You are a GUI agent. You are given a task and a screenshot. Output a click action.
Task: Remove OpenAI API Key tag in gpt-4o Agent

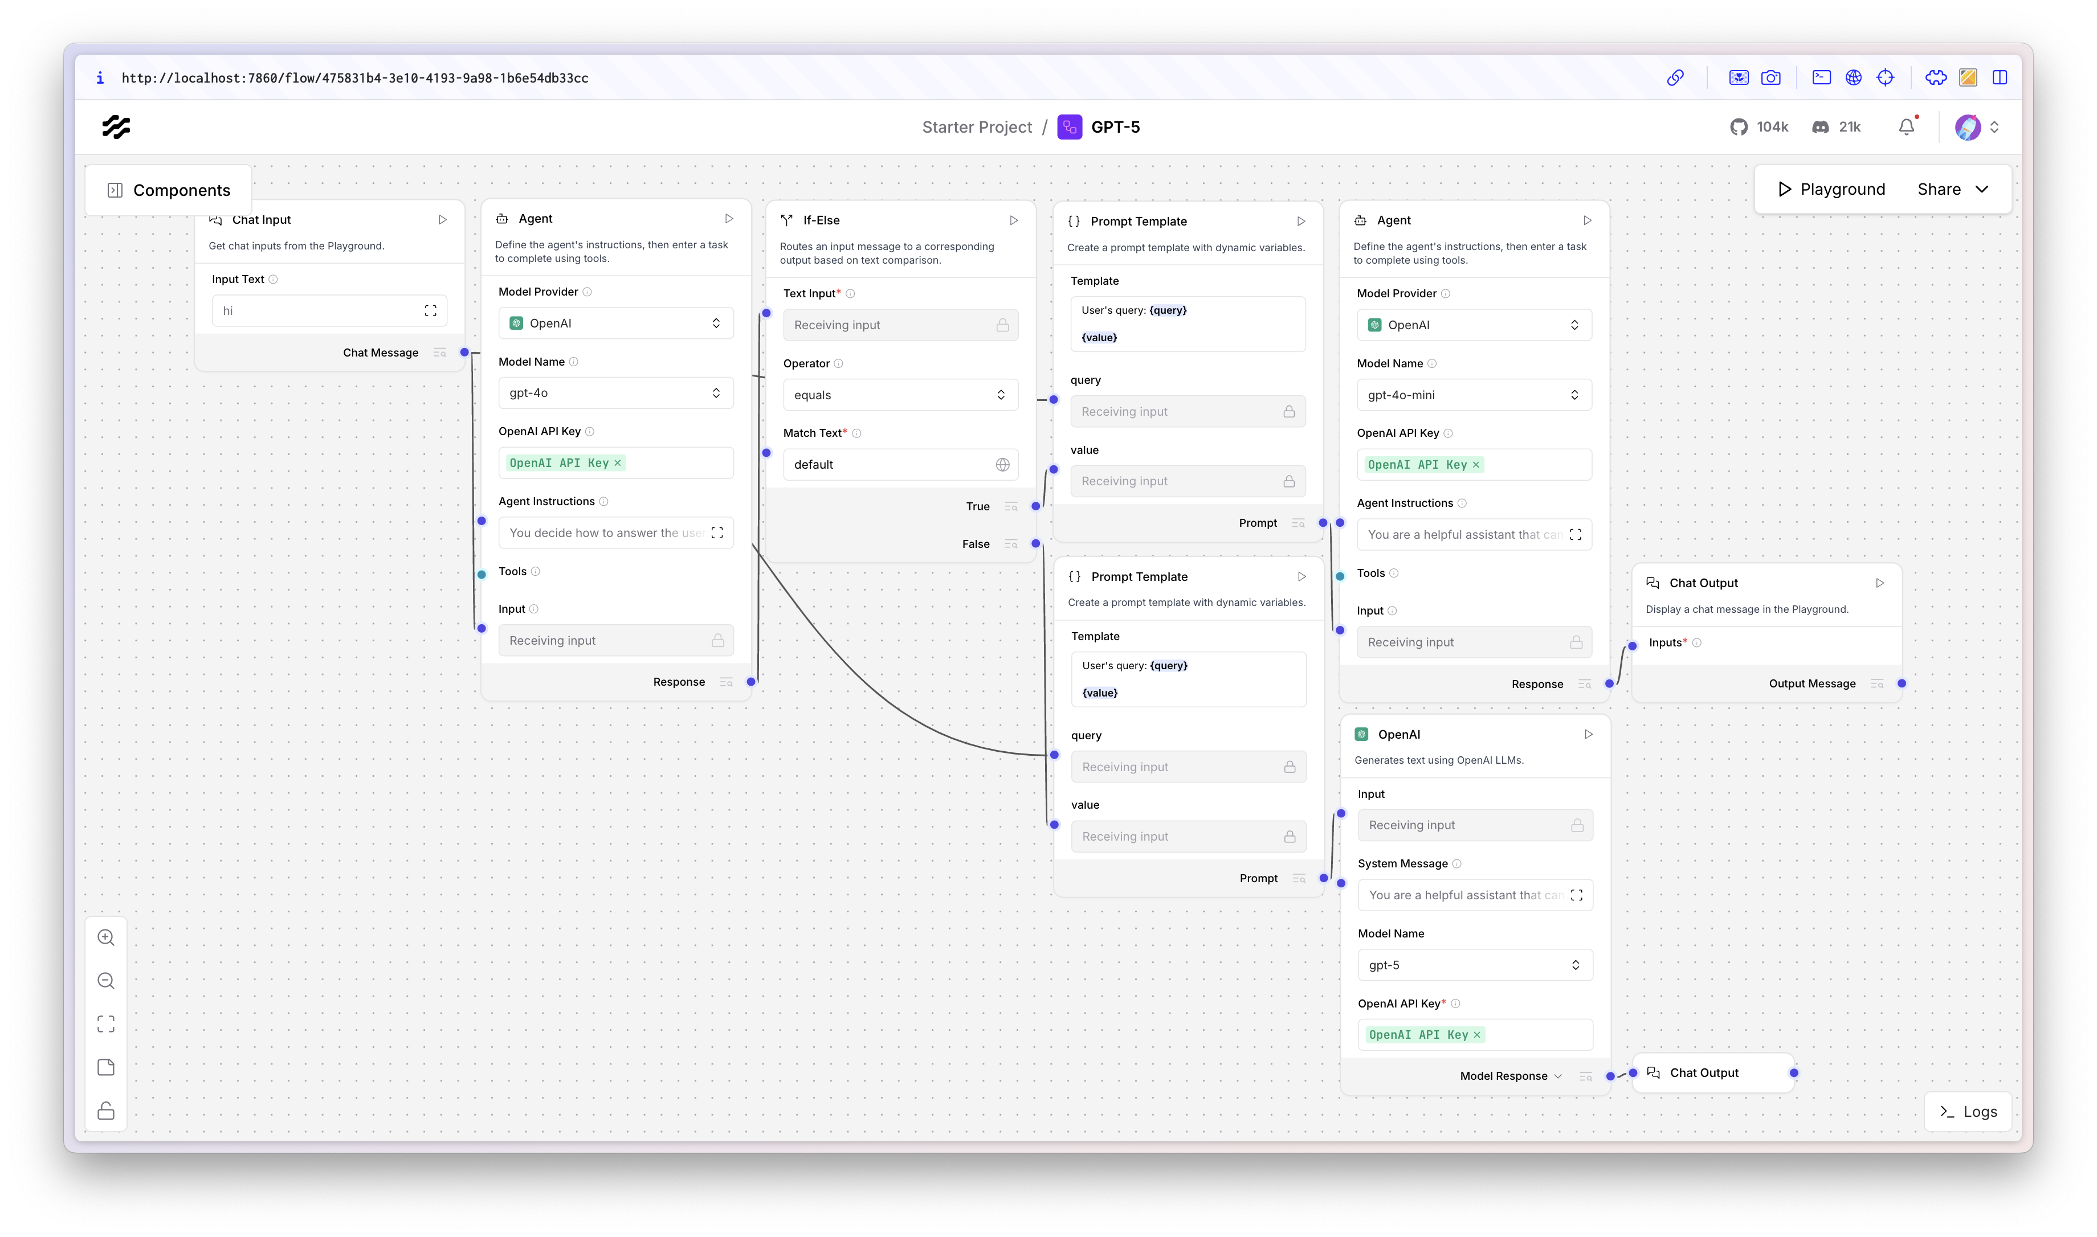pyautogui.click(x=618, y=462)
